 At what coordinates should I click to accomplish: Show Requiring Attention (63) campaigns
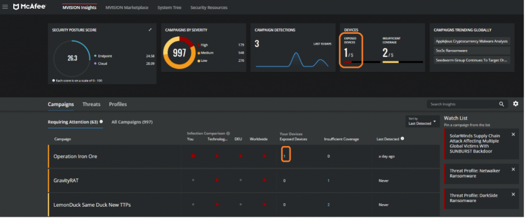pyautogui.click(x=73, y=122)
